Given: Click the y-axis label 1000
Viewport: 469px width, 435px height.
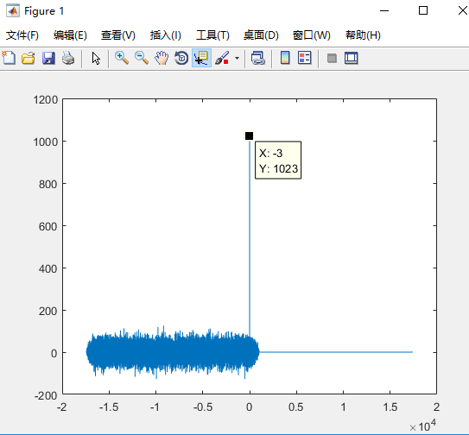Looking at the screenshot, I should [x=46, y=142].
